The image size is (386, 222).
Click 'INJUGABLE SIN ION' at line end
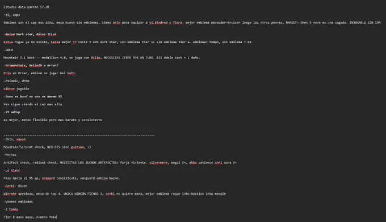coord(365,23)
